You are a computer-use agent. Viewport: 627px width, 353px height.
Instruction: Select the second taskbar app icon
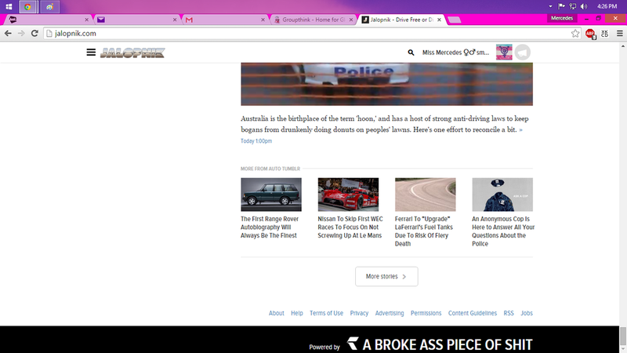49,7
